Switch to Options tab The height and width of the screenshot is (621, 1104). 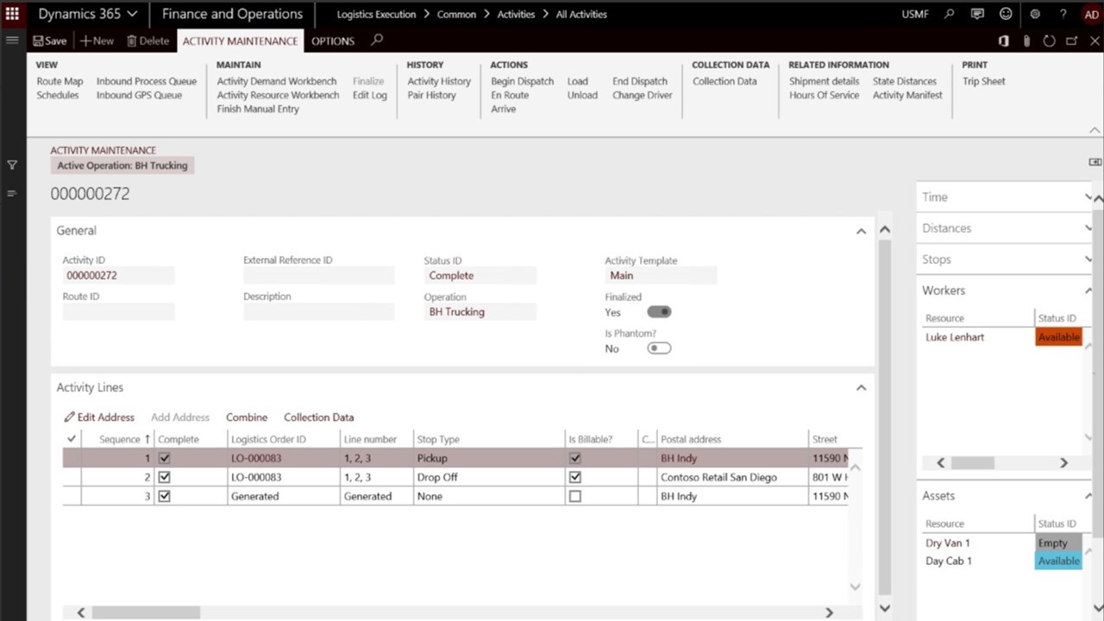click(333, 41)
